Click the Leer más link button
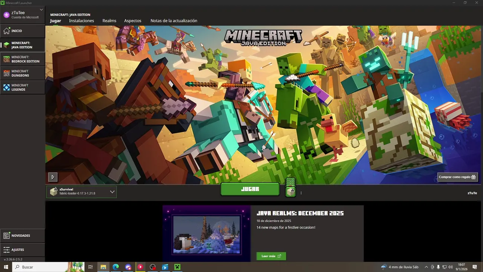 click(x=271, y=256)
